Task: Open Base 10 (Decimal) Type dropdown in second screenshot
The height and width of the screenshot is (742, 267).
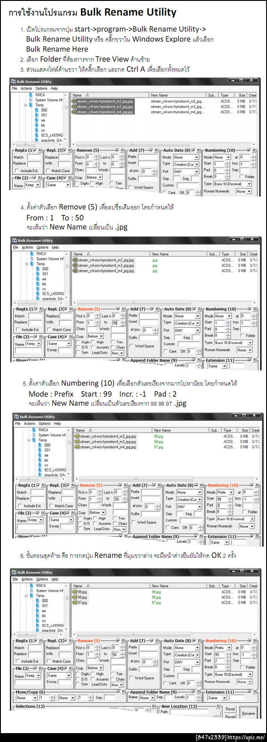Action: pyautogui.click(x=233, y=343)
